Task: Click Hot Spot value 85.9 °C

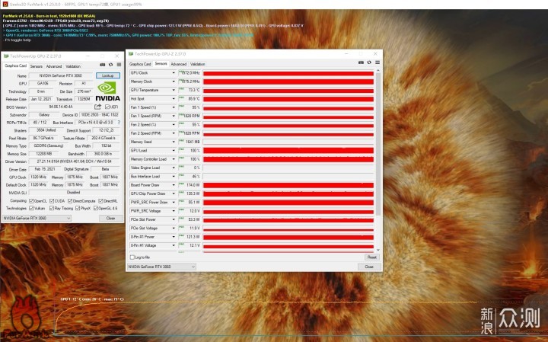Action: (190, 99)
